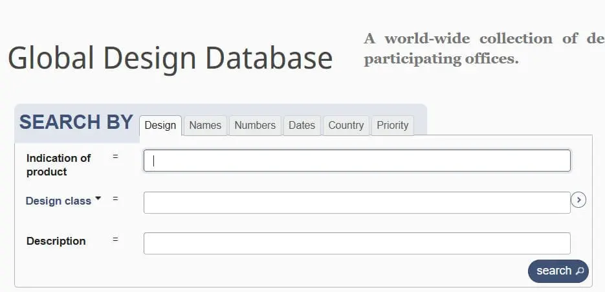Click into the Design class input field
This screenshot has width=605, height=292.
(357, 203)
